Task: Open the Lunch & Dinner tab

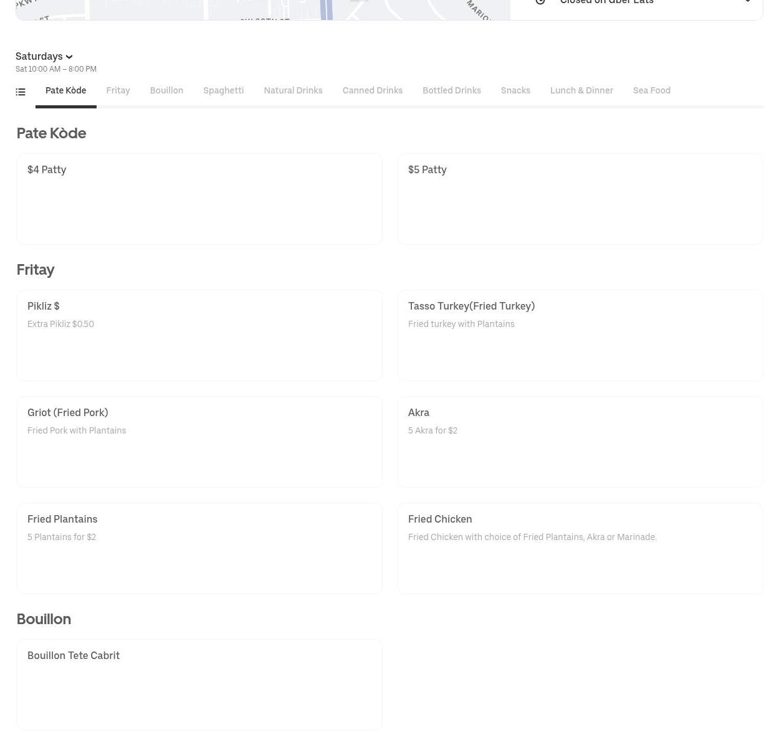Action: pyautogui.click(x=581, y=90)
